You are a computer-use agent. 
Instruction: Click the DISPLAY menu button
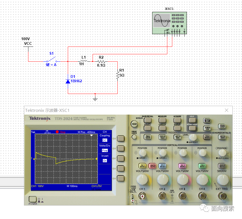pyautogui.click(x=177, y=128)
